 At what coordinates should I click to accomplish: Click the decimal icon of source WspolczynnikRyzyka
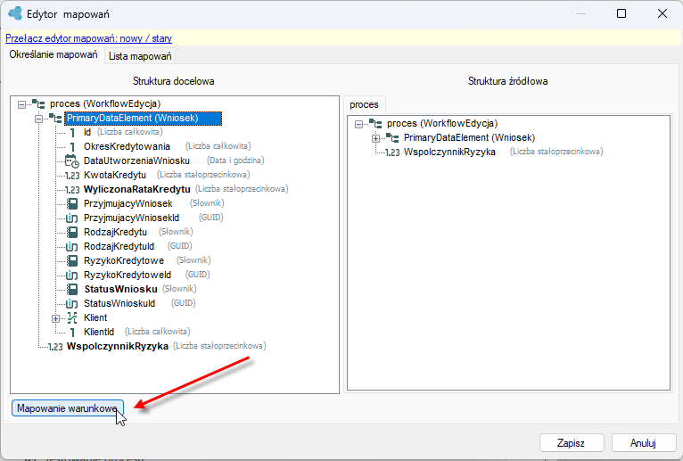click(392, 152)
